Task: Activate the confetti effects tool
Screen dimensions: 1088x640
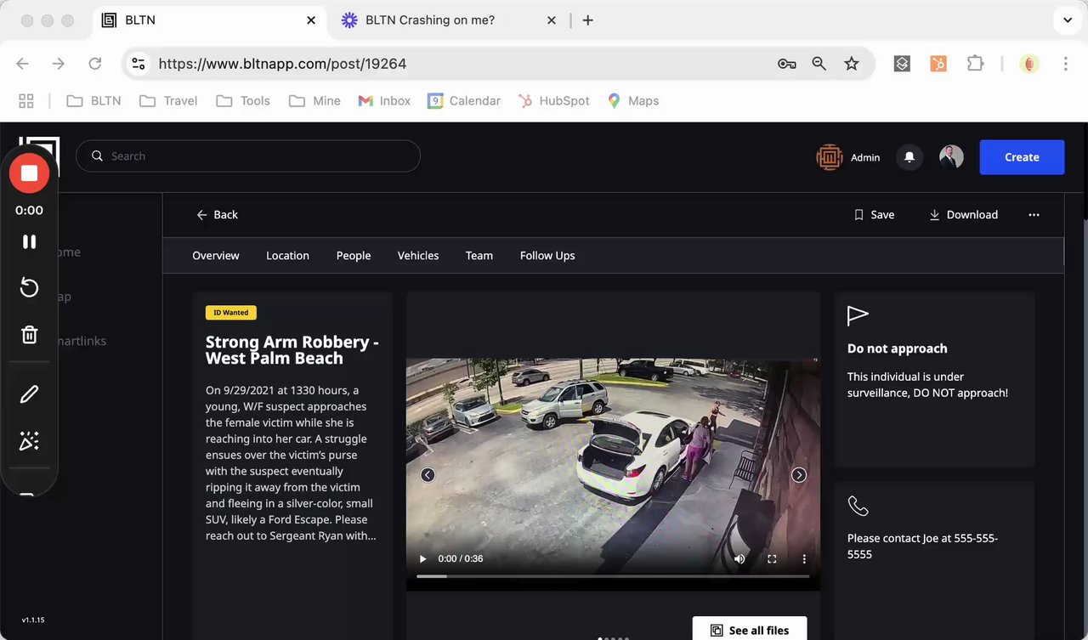Action: (x=29, y=440)
